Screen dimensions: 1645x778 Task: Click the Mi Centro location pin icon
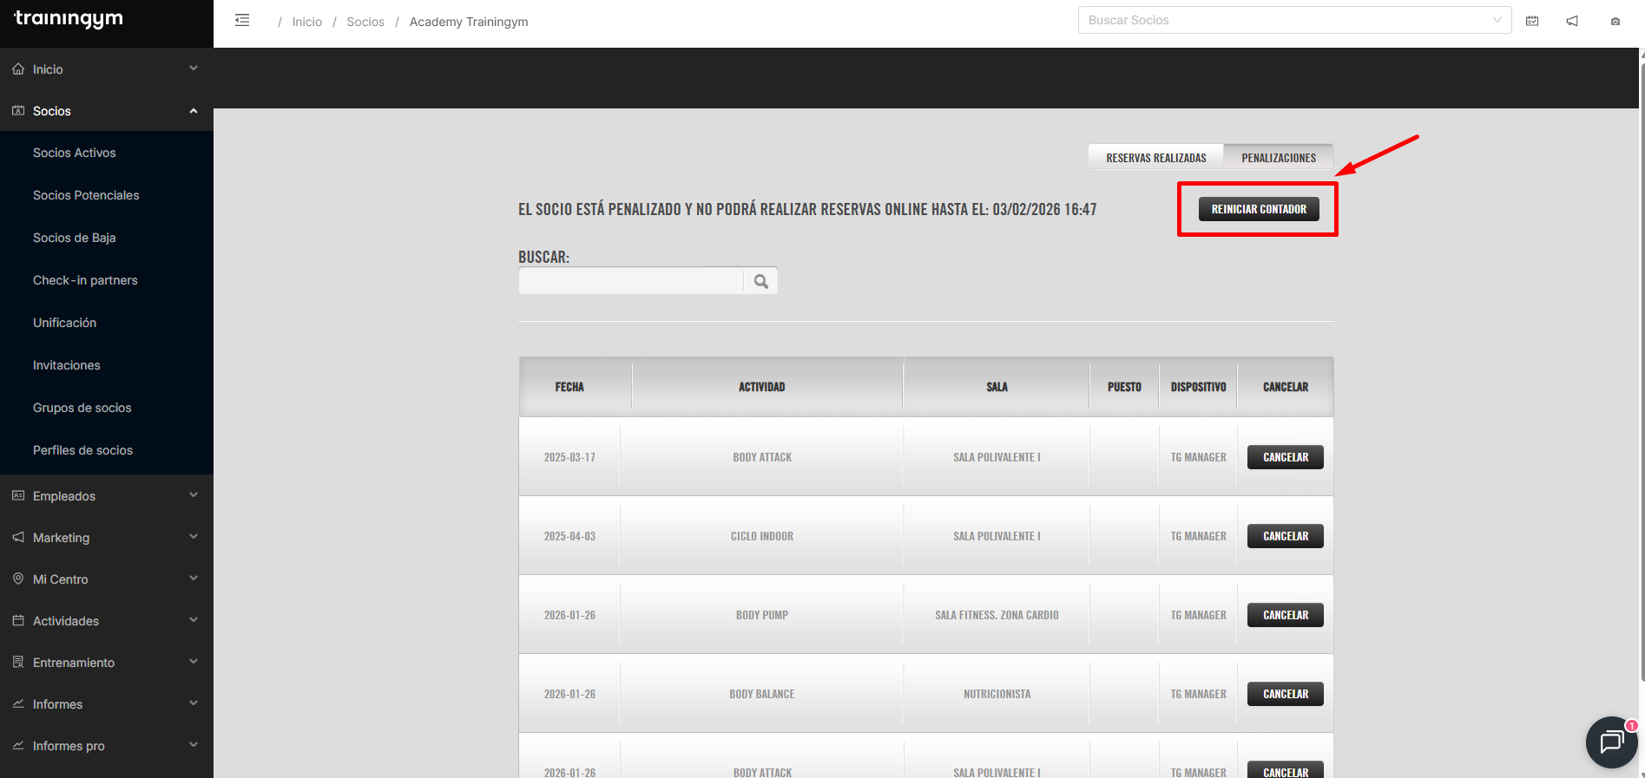(18, 579)
